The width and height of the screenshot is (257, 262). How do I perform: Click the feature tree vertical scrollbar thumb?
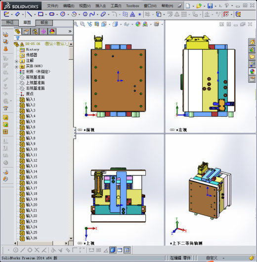tap(71, 53)
